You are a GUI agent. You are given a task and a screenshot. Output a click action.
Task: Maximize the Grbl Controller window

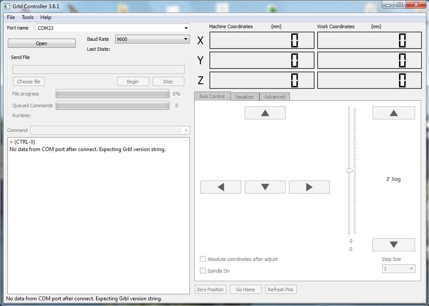(x=400, y=5)
